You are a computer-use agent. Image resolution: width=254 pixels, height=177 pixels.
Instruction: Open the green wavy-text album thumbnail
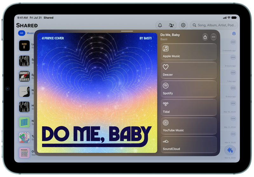coord(24,122)
